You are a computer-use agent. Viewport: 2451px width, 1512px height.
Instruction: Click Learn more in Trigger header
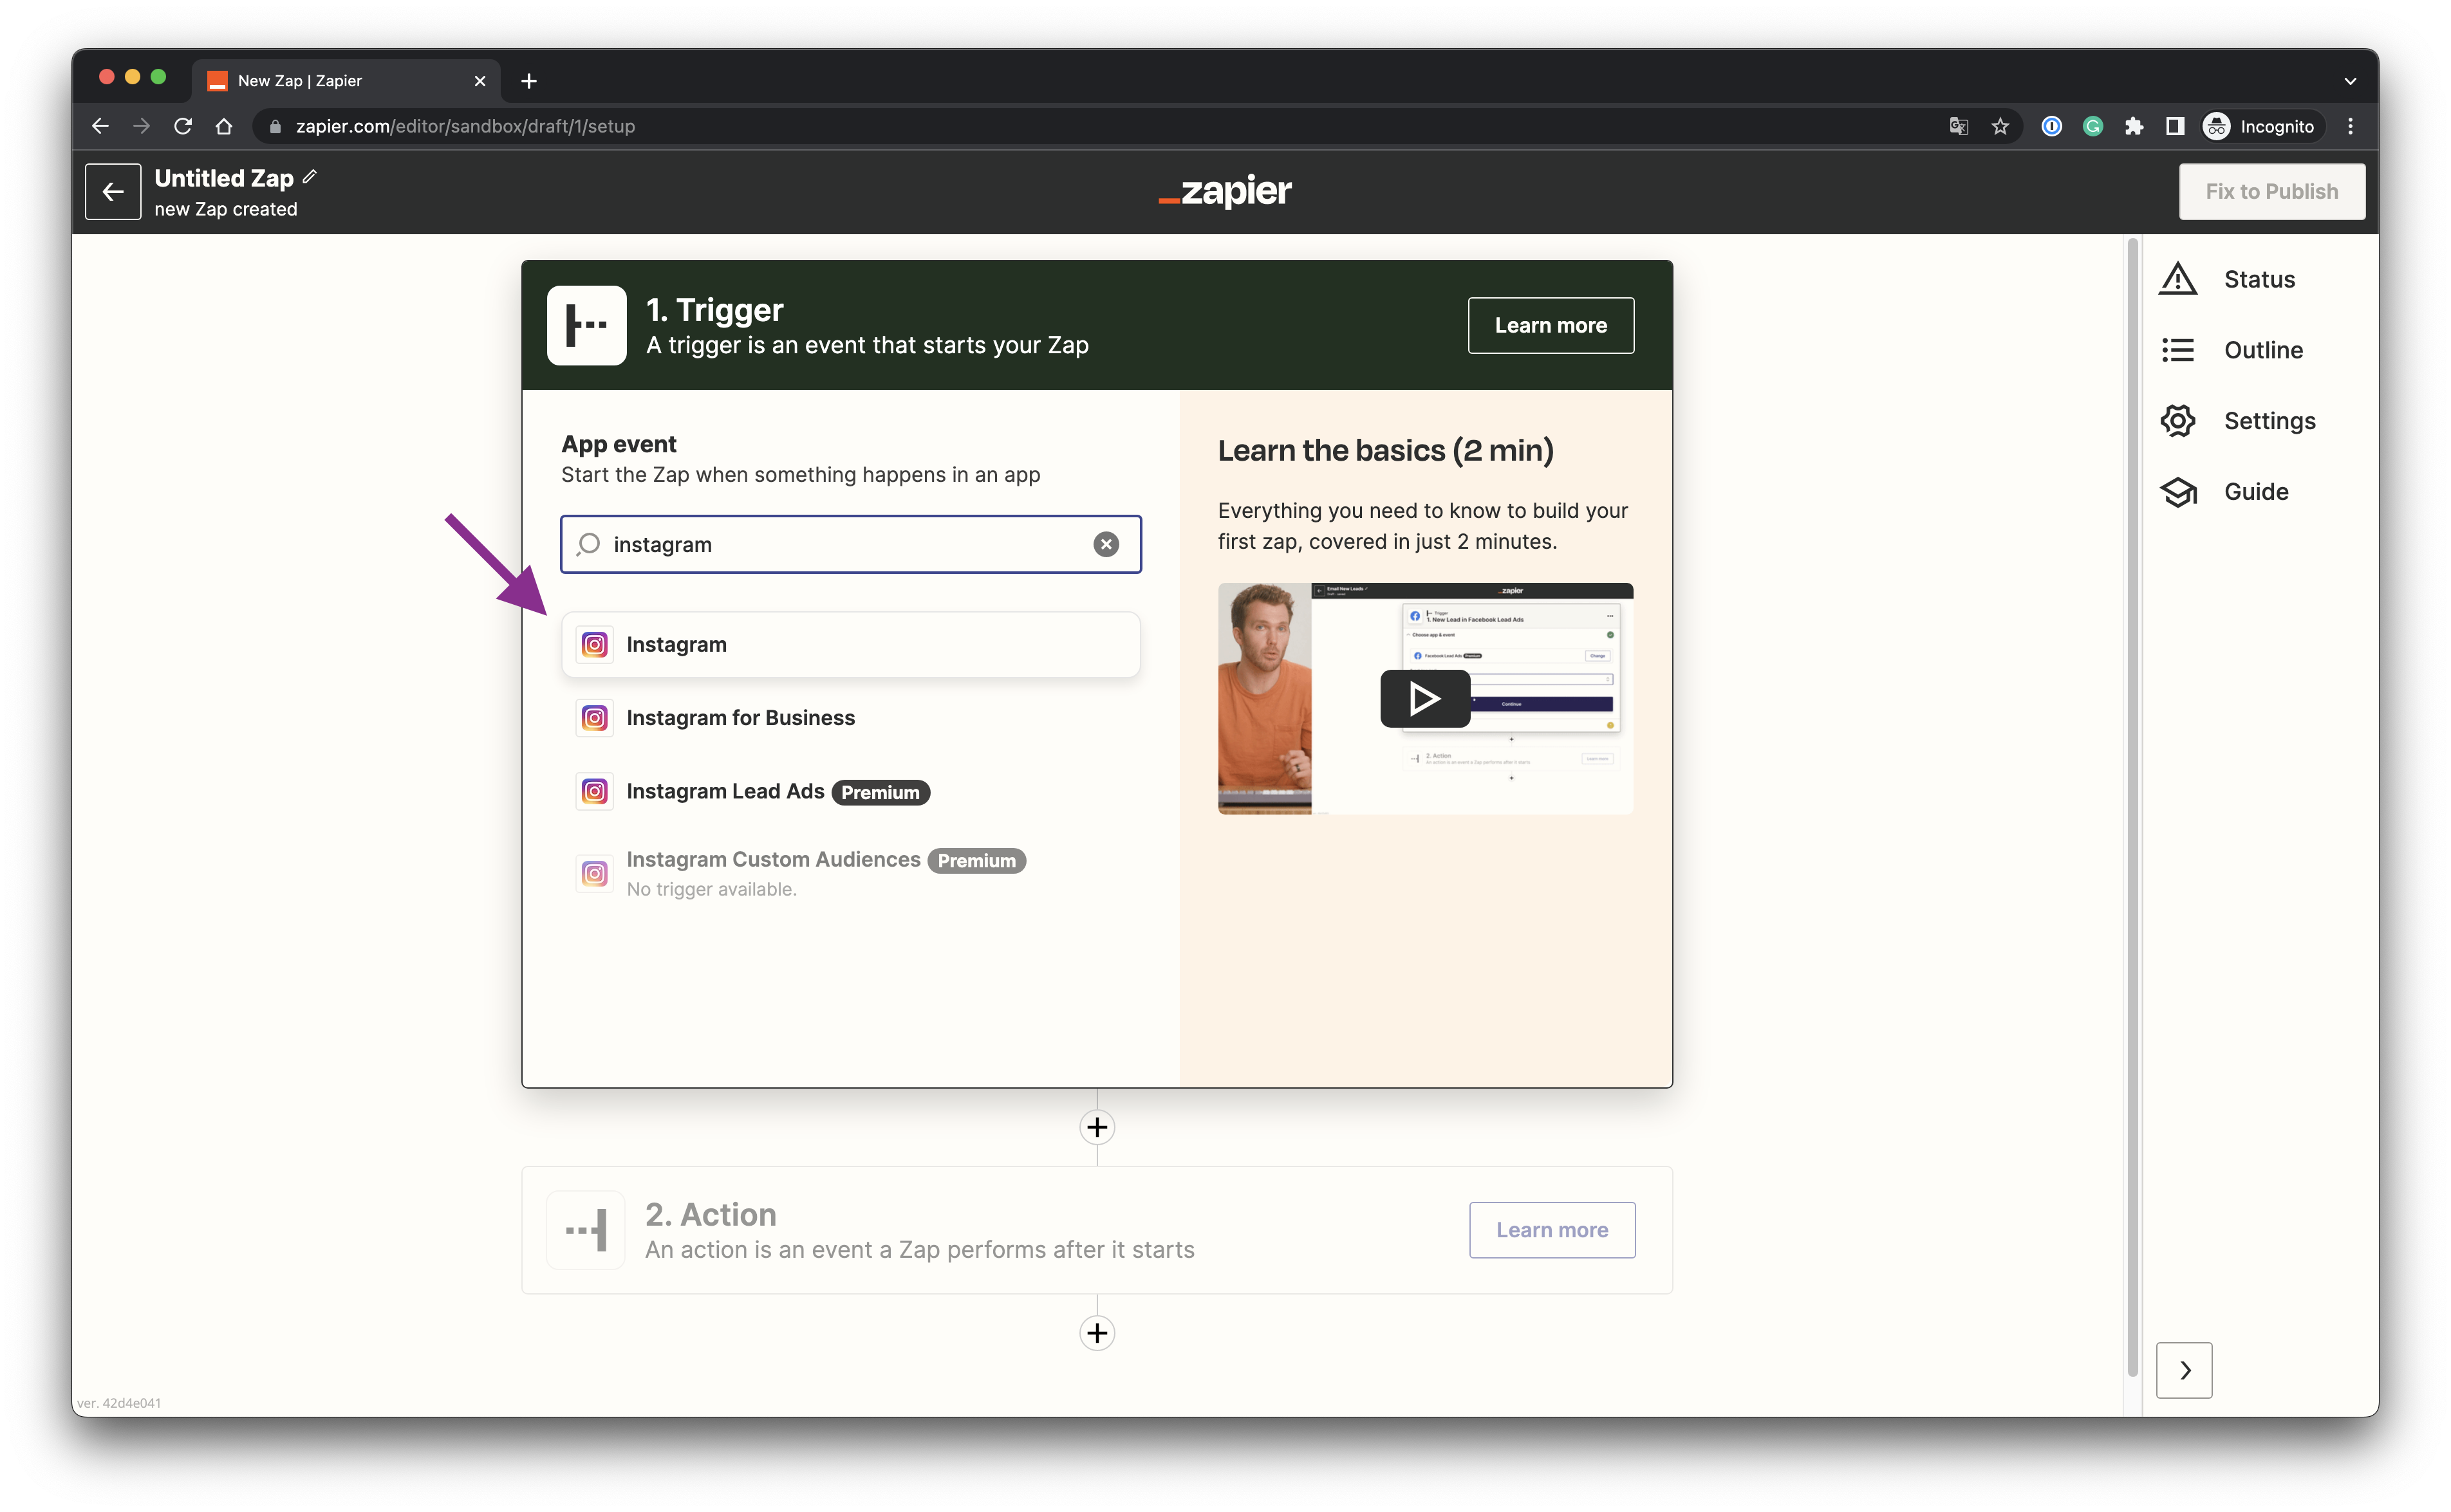[x=1551, y=325]
